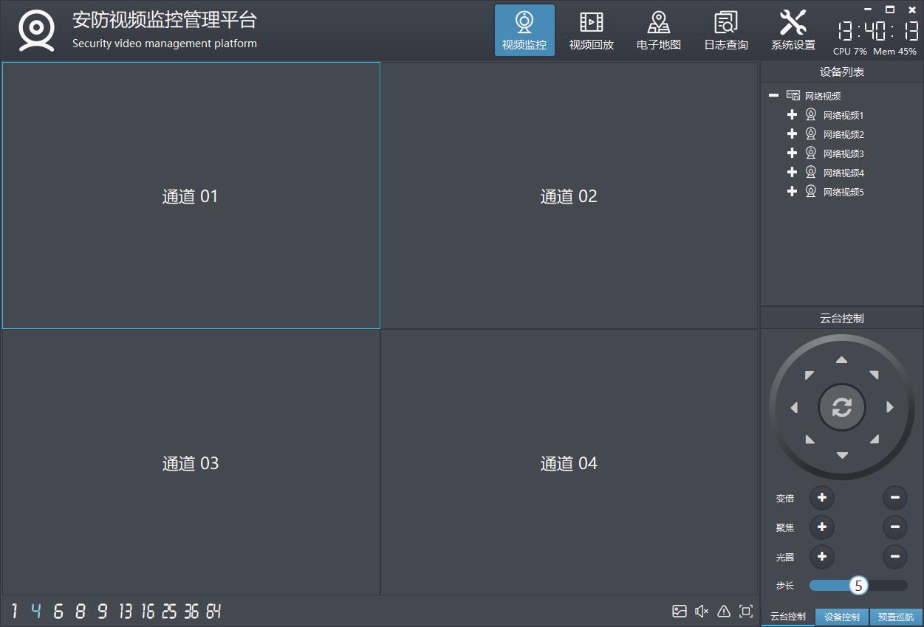Open 系统设置 system settings
Screen dimensions: 924x627
793,30
